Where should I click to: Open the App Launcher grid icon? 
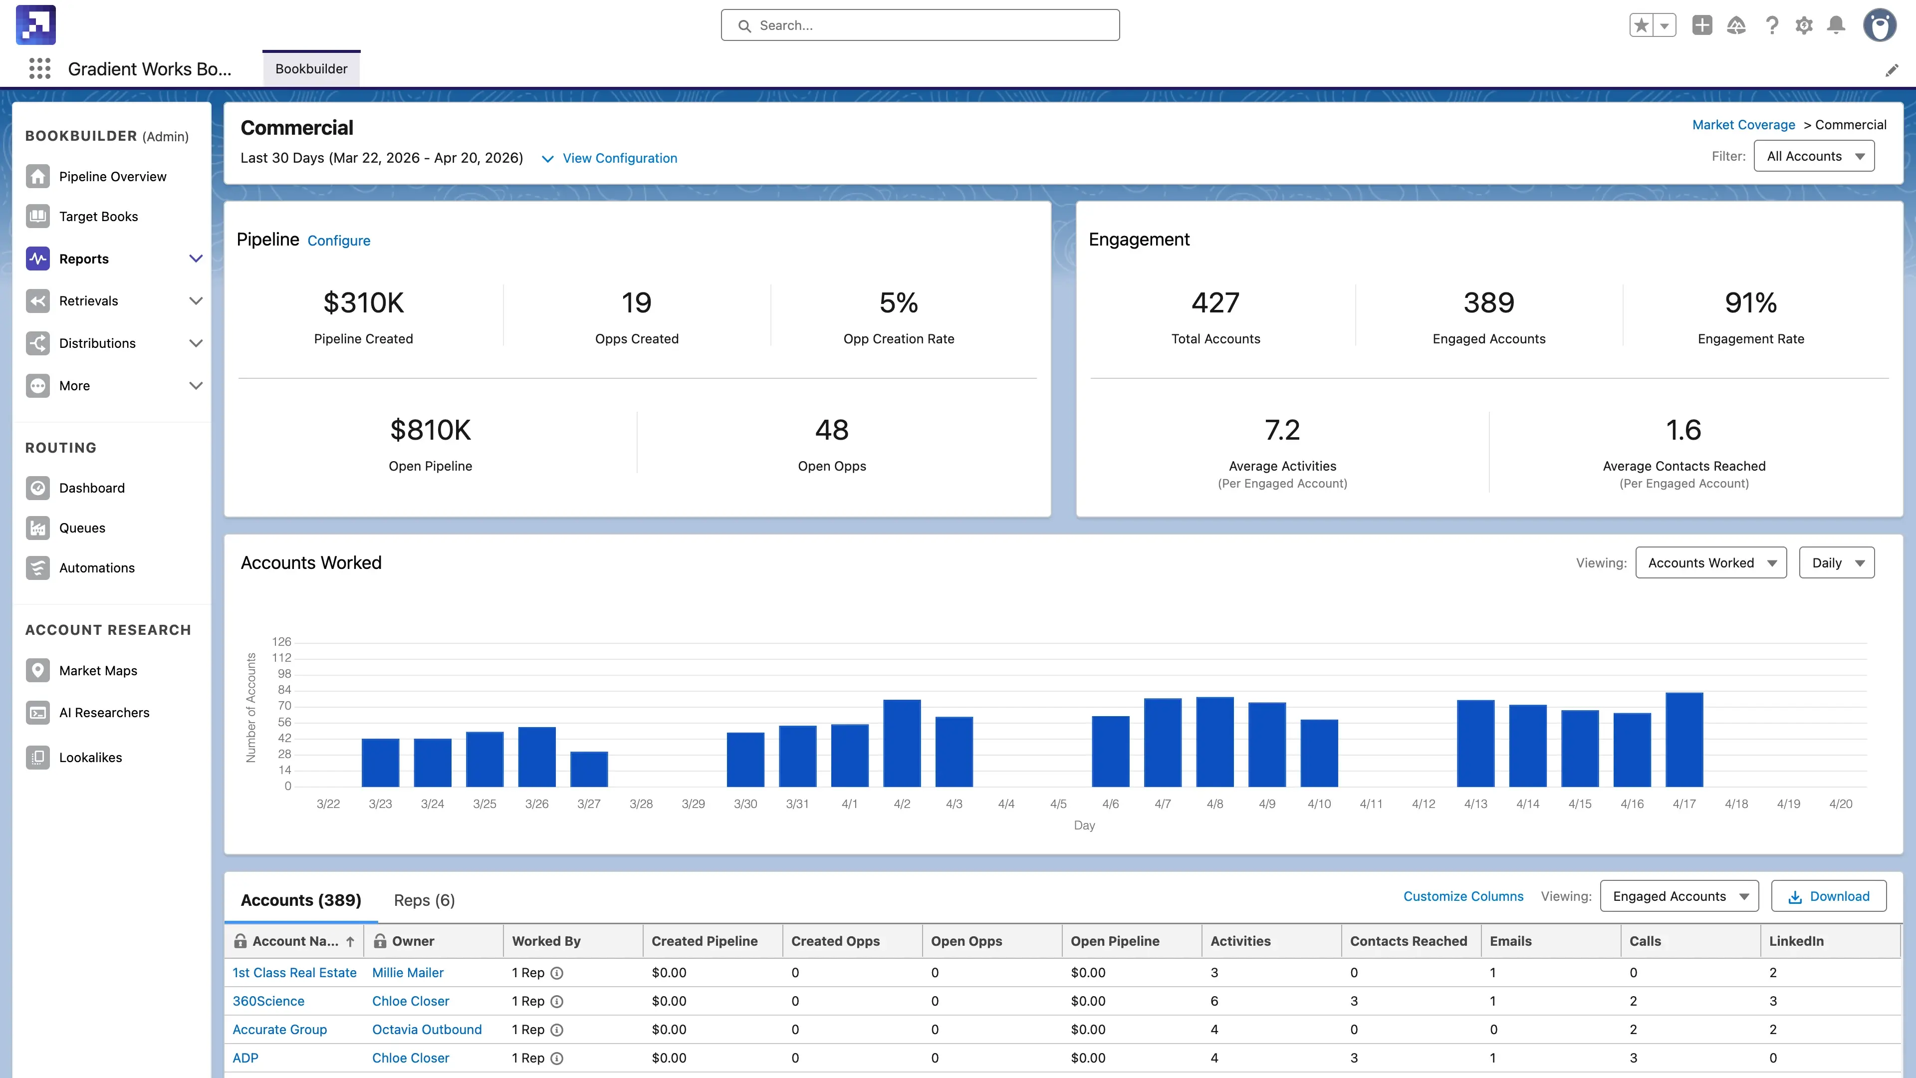tap(39, 68)
